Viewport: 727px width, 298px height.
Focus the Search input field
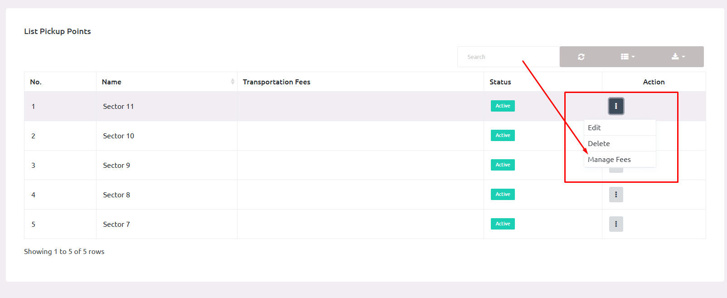click(x=508, y=57)
